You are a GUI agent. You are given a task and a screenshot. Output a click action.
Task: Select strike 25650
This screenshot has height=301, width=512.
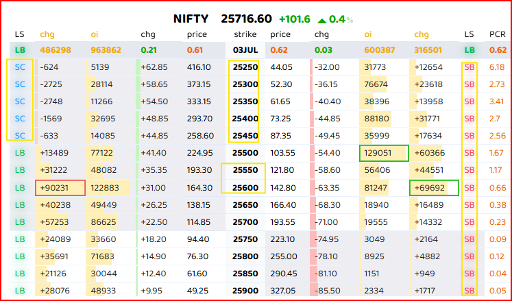tap(245, 205)
